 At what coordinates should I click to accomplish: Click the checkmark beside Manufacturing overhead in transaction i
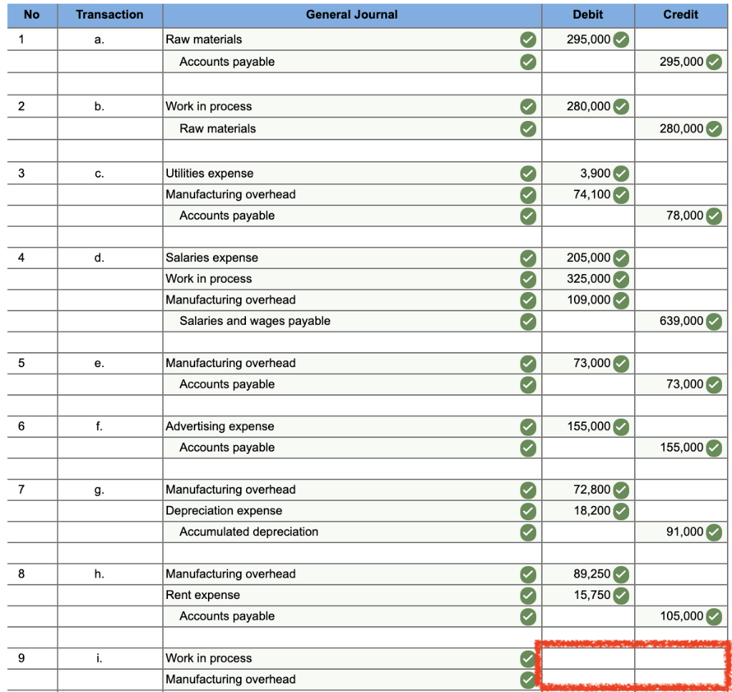pyautogui.click(x=527, y=679)
